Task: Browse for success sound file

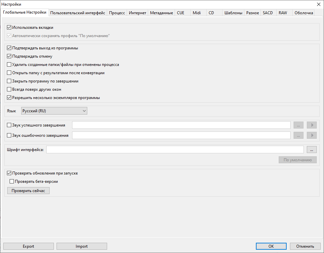Action: 299,125
